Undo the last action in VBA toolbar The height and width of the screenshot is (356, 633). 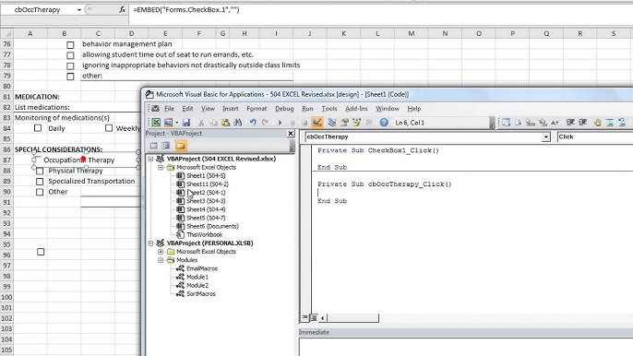click(253, 123)
